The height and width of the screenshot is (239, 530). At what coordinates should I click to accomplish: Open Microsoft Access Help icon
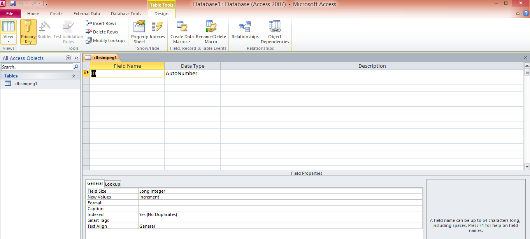[526, 13]
